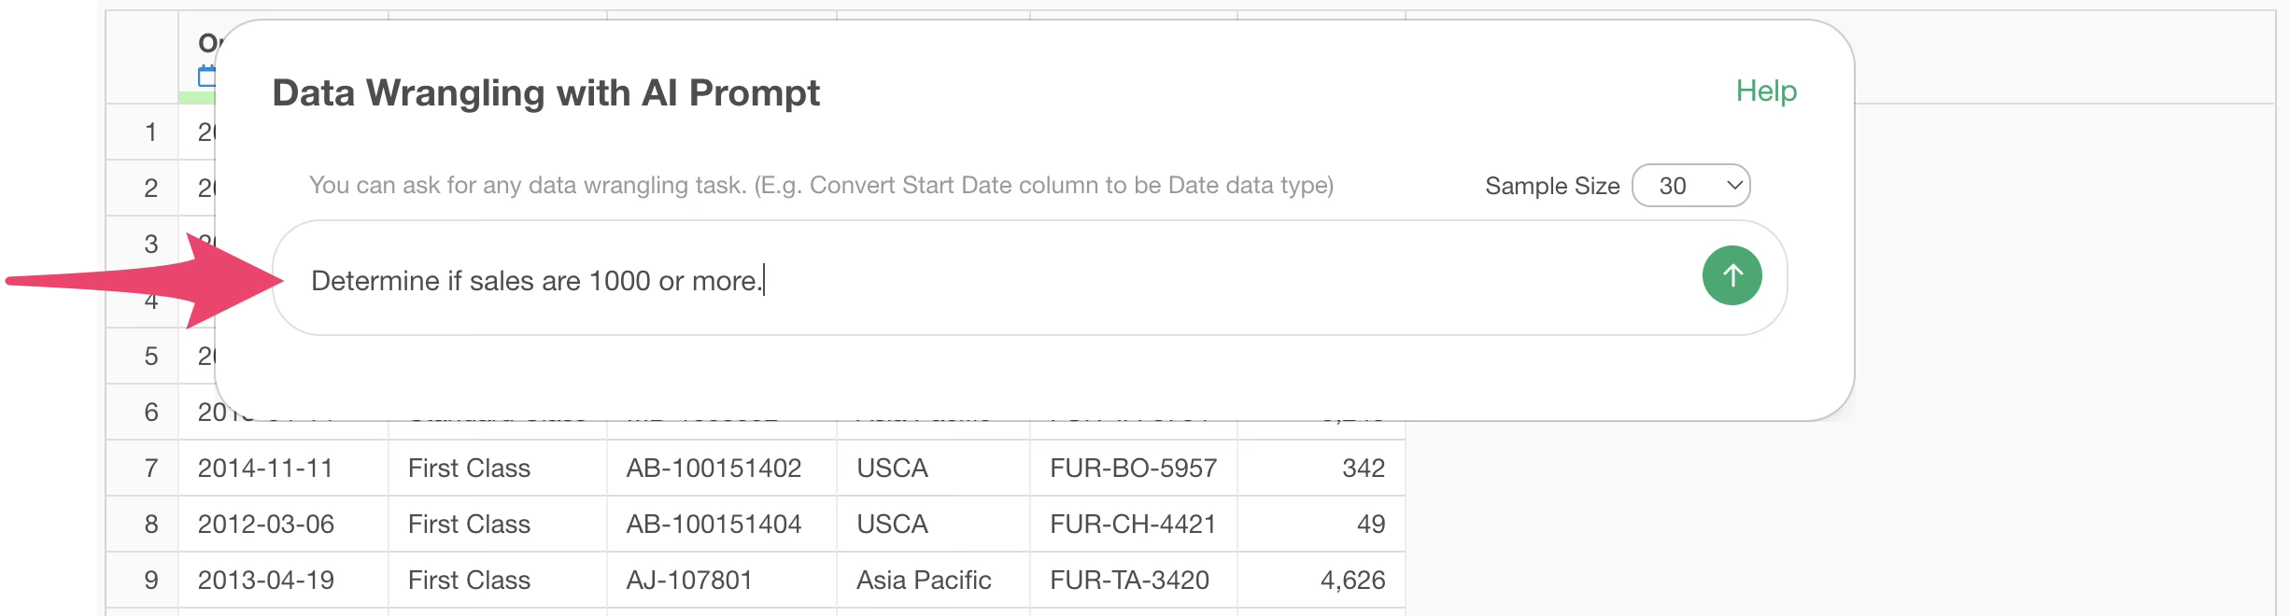The height and width of the screenshot is (616, 2290).
Task: Select row number 9 header
Action: pyautogui.click(x=150, y=581)
